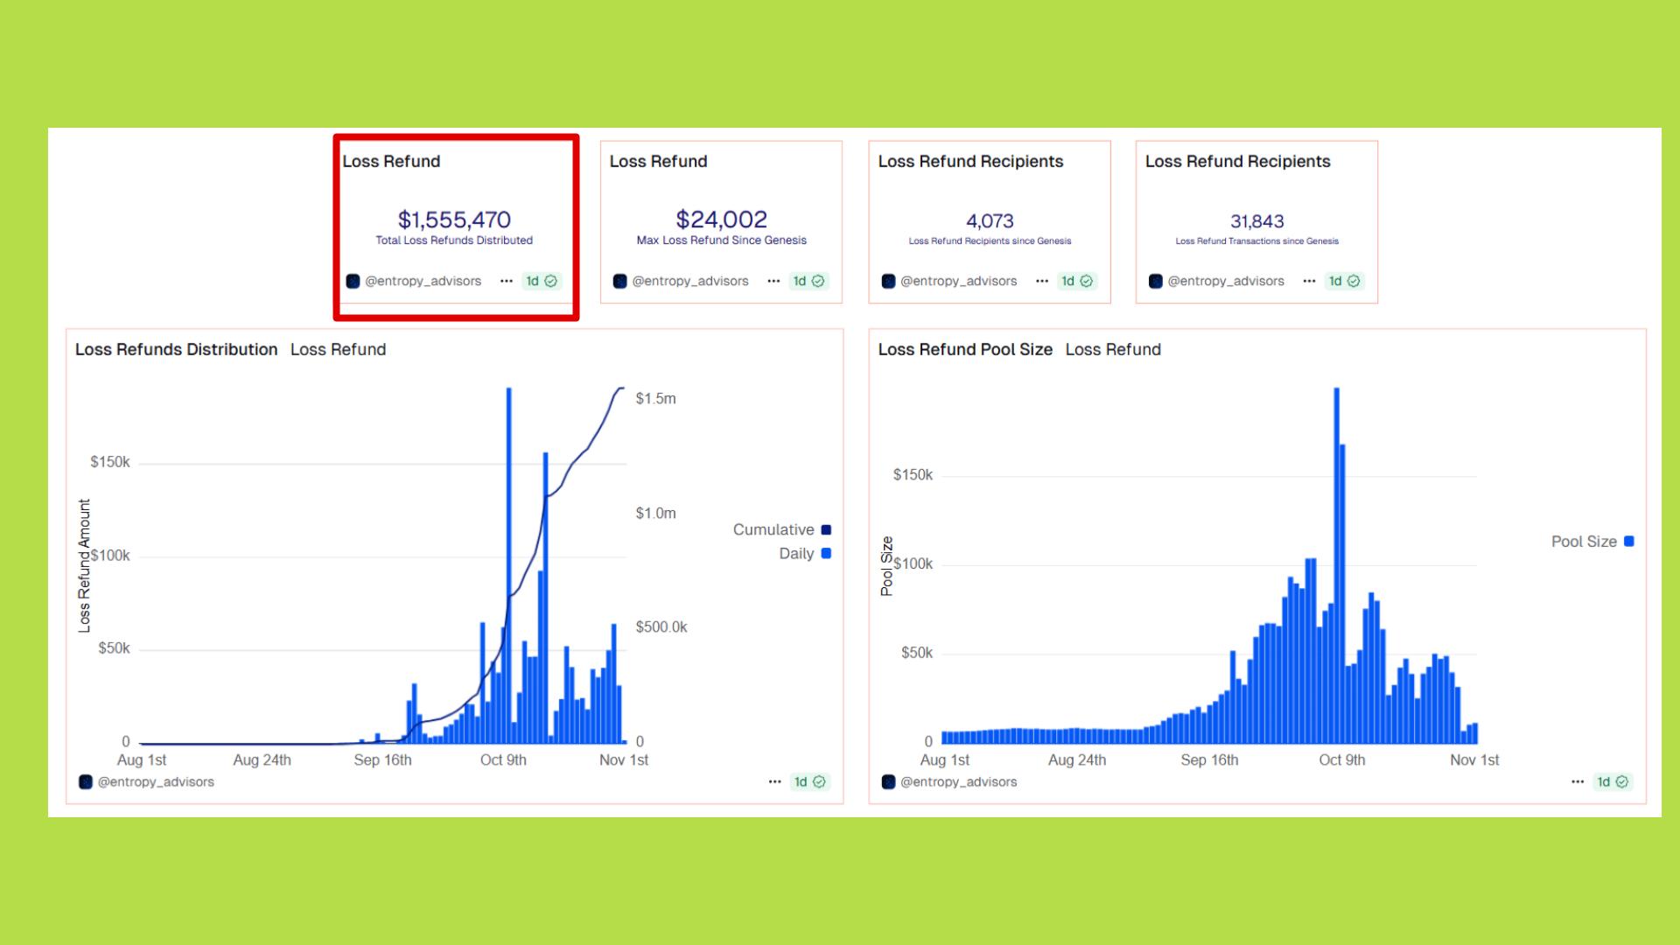Expand options menu of Loss Refunds Distribution chart
Image resolution: width=1680 pixels, height=945 pixels.
pos(774,781)
